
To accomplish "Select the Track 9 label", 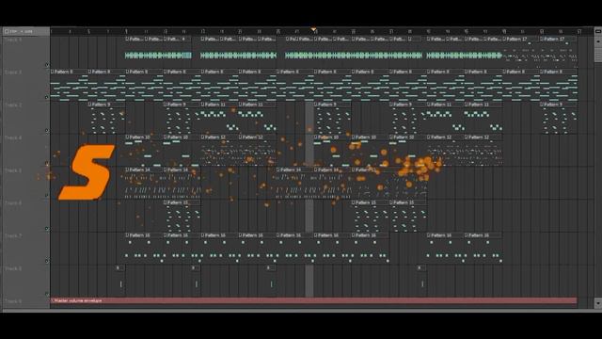I will [x=13, y=301].
